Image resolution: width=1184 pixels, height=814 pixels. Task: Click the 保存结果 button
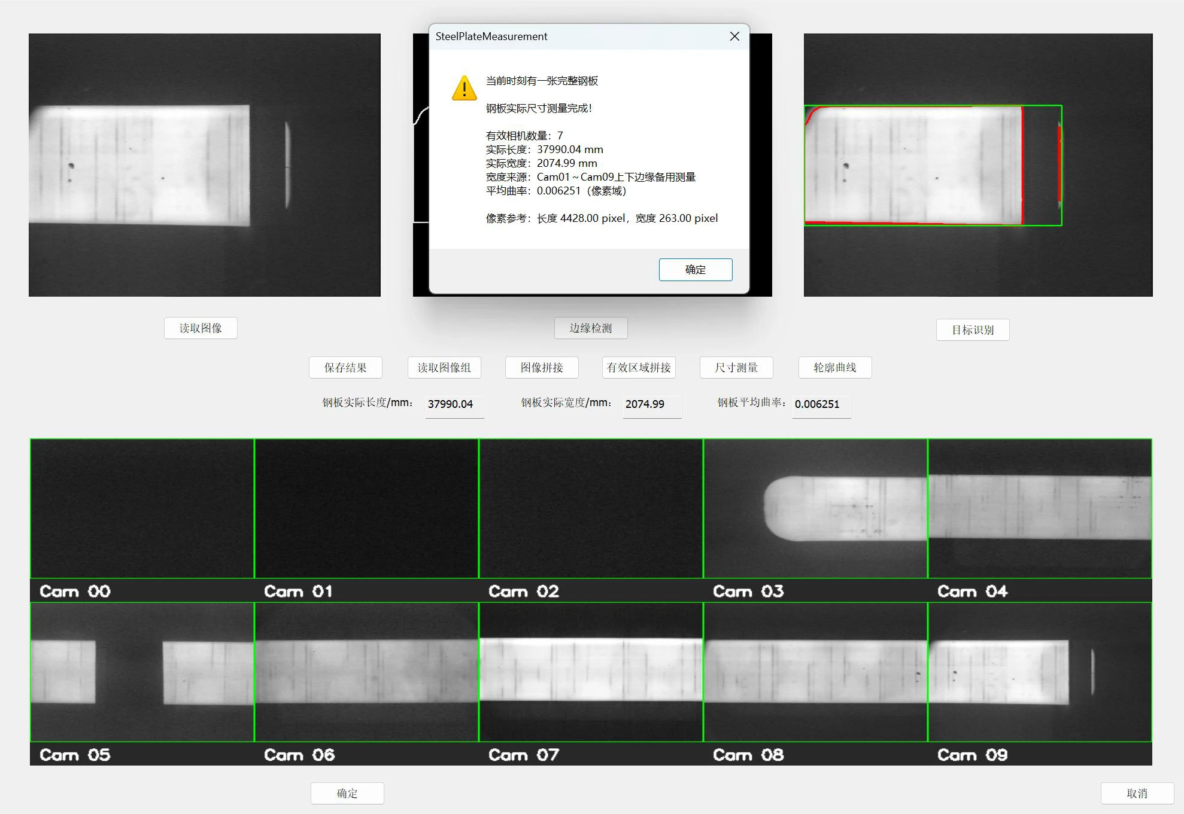click(345, 367)
